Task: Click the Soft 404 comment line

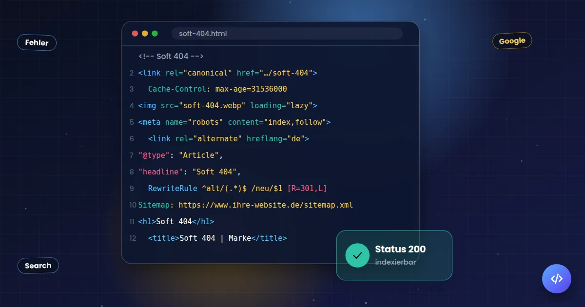Action: pyautogui.click(x=171, y=57)
